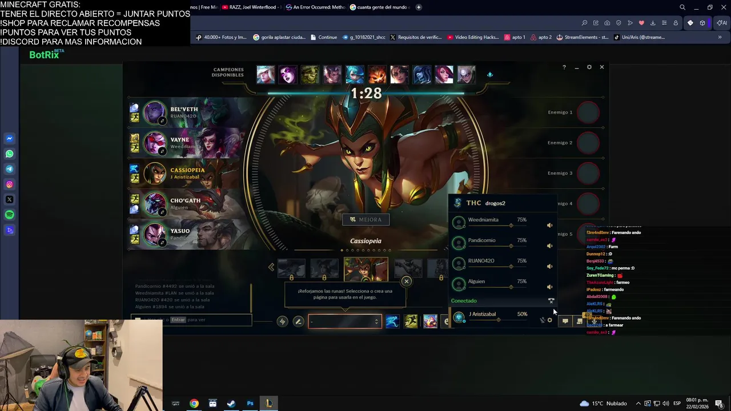This screenshot has width=731, height=411.
Task: Change the Ghost summoner spell
Action: [x=392, y=321]
